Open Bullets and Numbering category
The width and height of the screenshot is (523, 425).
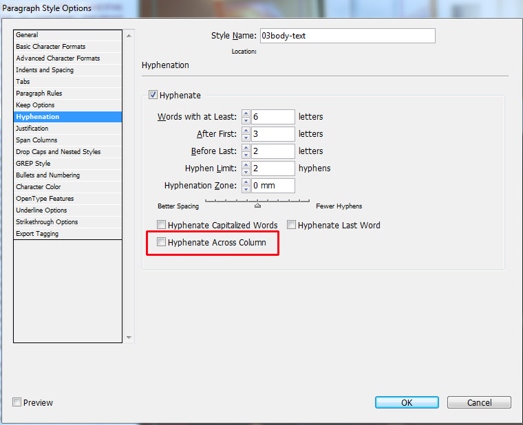click(x=67, y=175)
